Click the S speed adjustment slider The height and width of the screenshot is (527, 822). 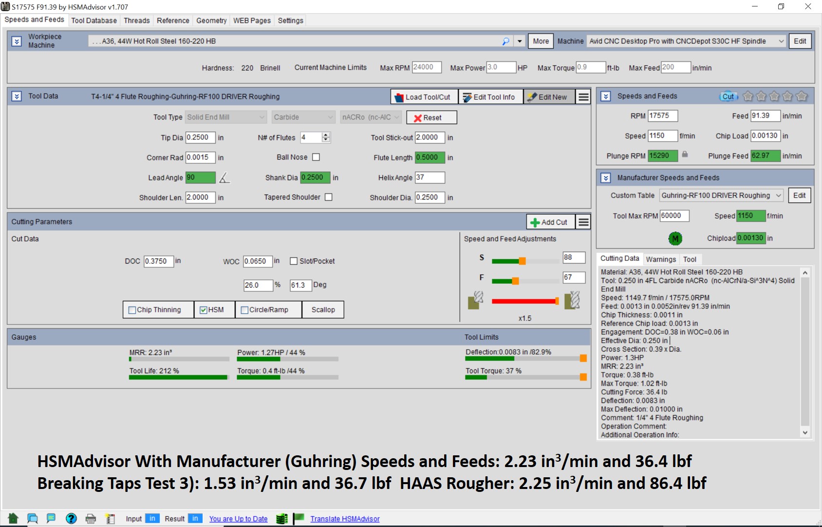[522, 261]
